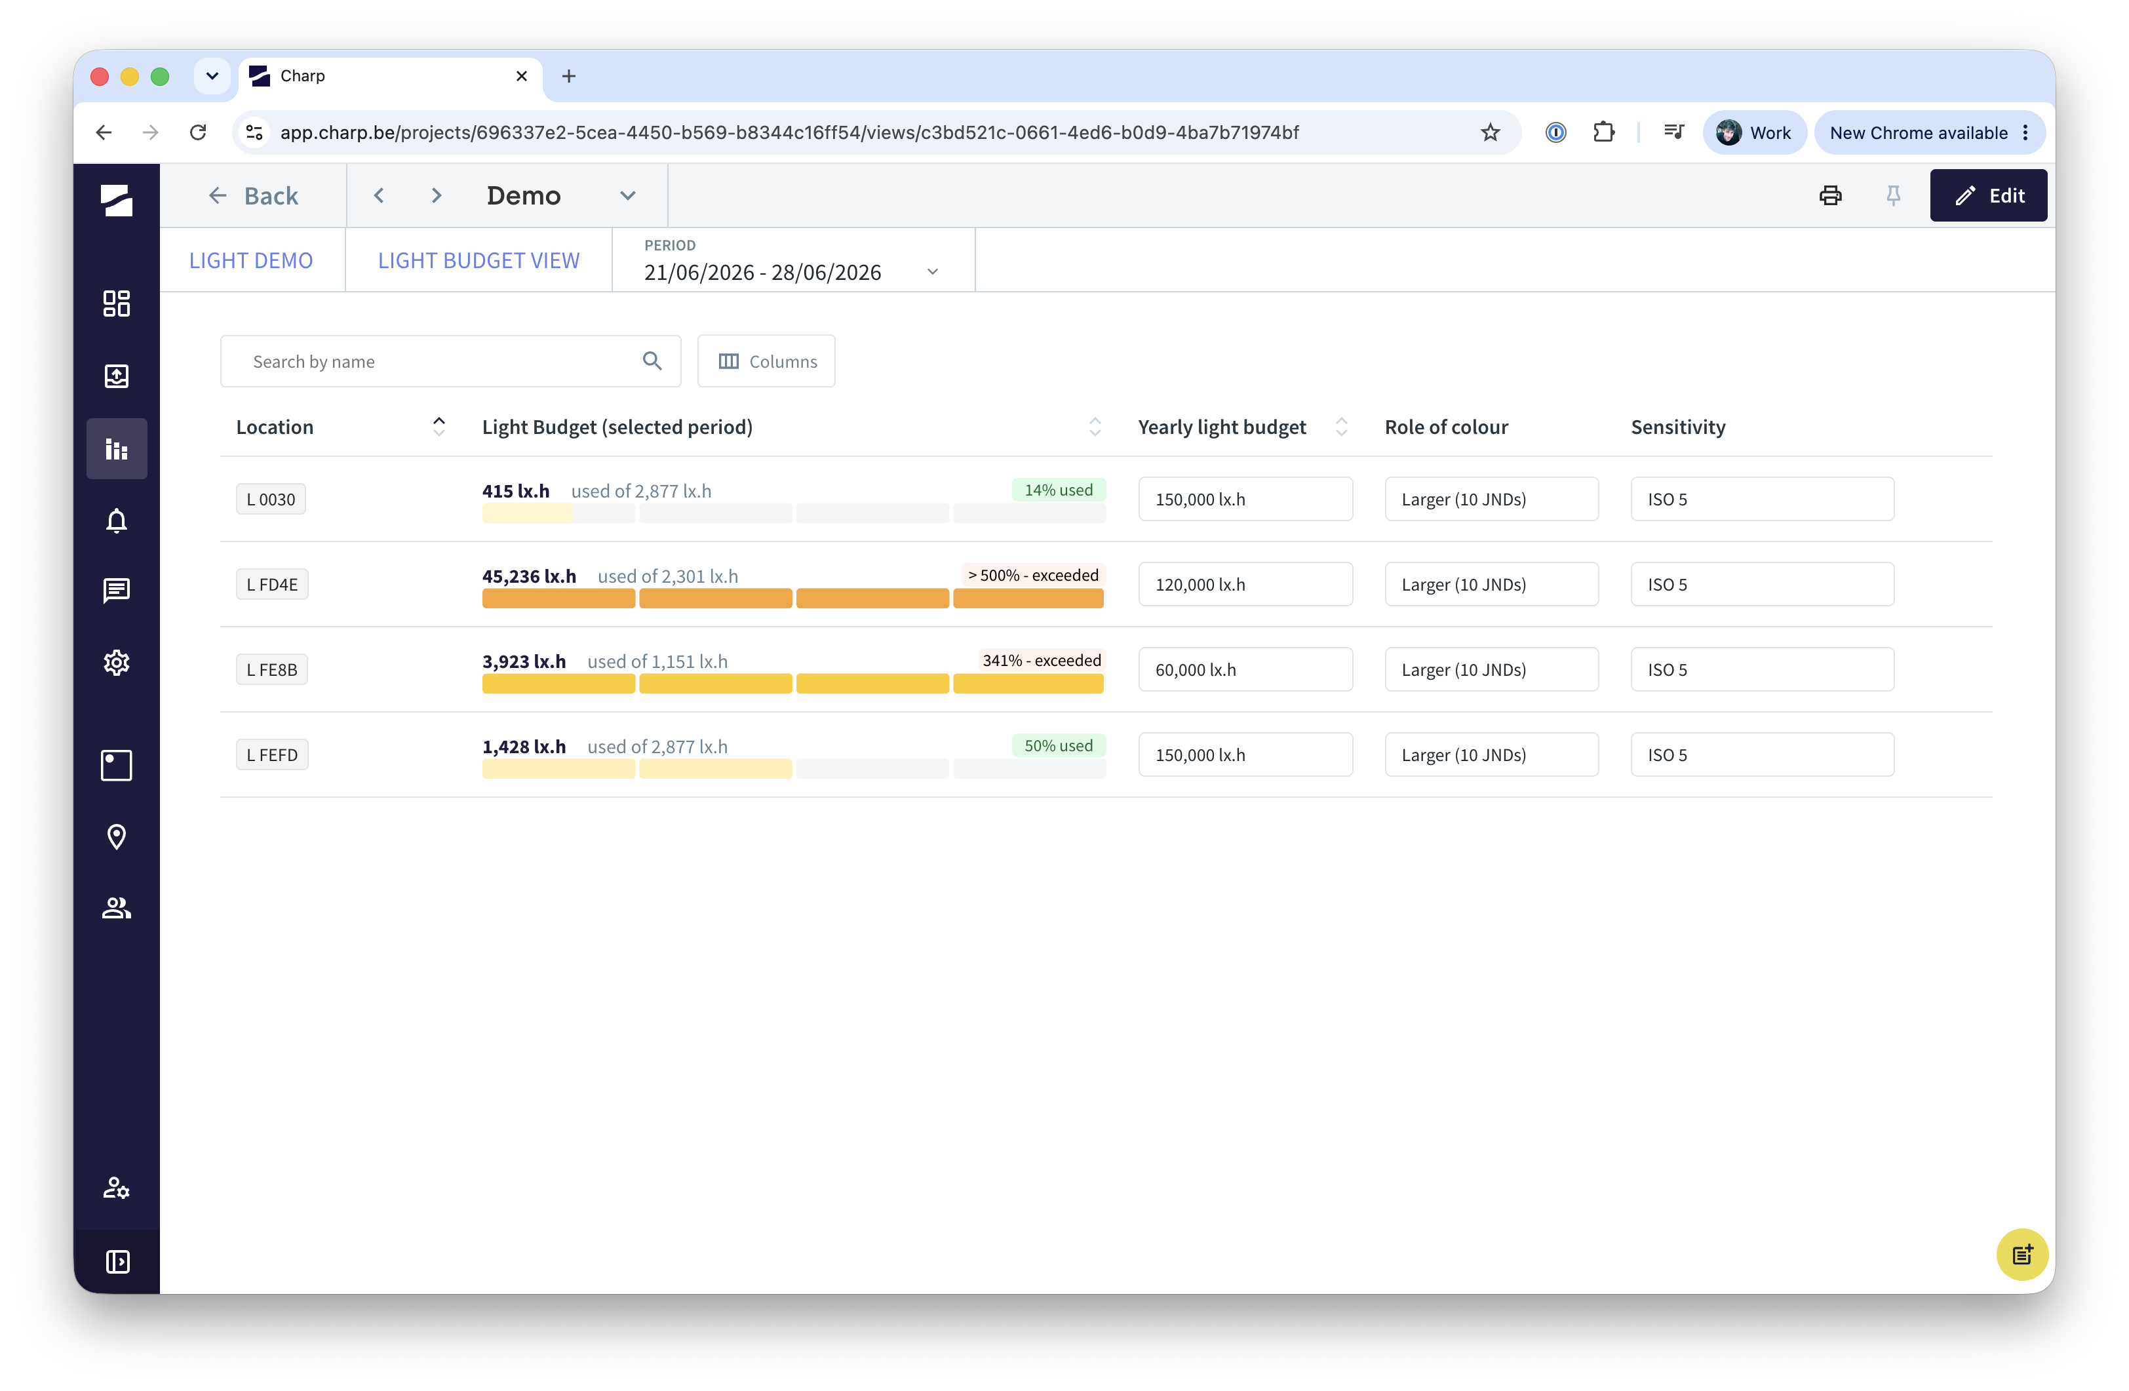Expand the Demo view dropdown
The image size is (2129, 1391).
[628, 195]
